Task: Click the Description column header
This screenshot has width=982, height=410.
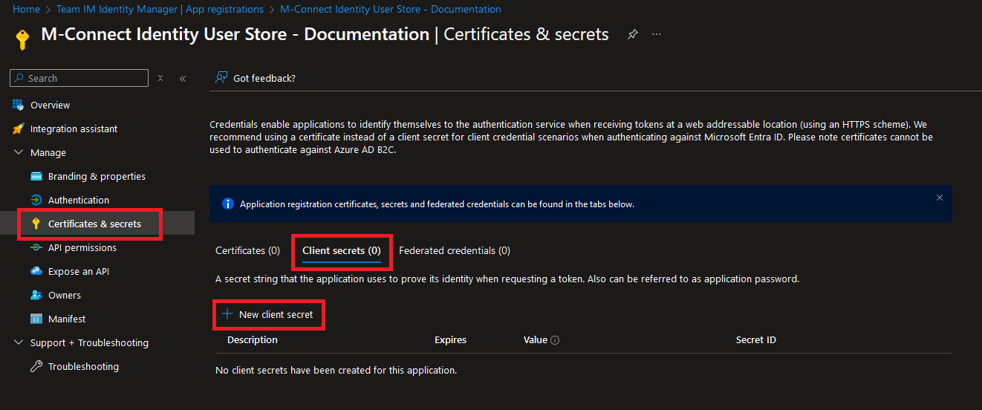Action: pos(253,339)
